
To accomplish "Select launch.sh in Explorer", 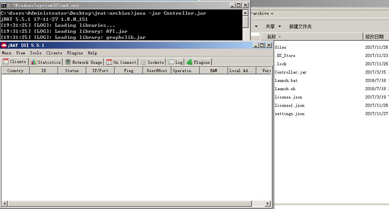I will (285, 89).
